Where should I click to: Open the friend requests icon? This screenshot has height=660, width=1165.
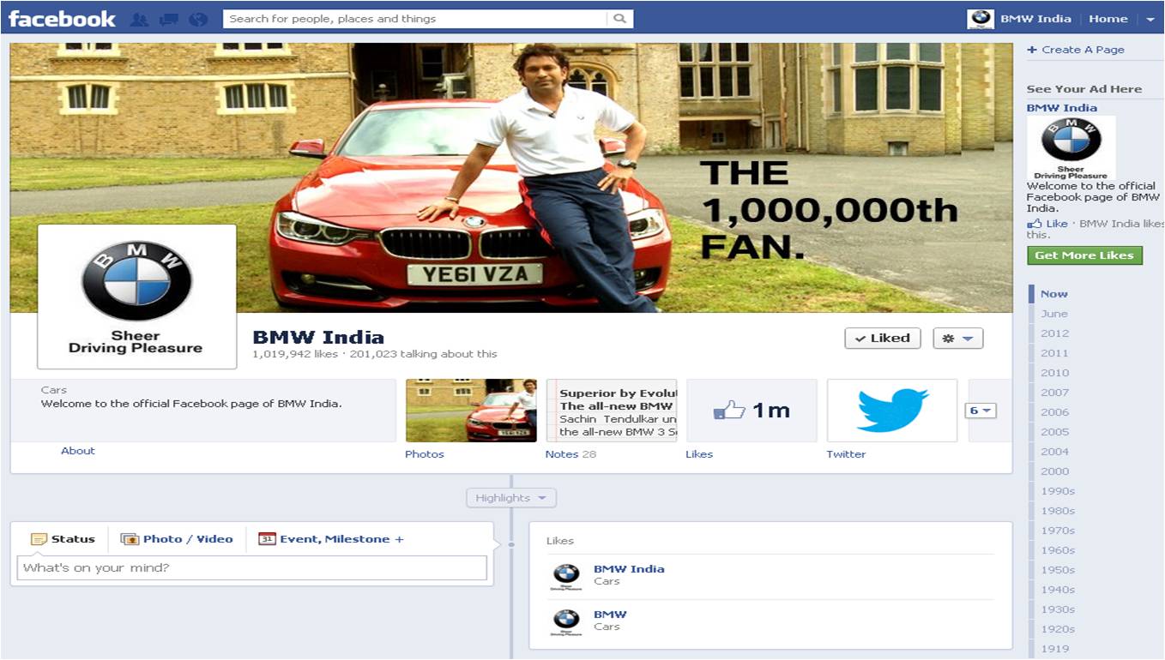139,19
